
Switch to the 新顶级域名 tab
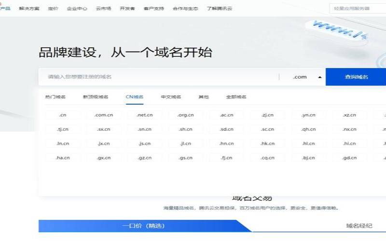point(96,97)
